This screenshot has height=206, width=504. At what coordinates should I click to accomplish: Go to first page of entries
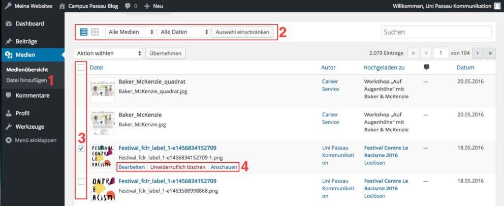pos(413,53)
